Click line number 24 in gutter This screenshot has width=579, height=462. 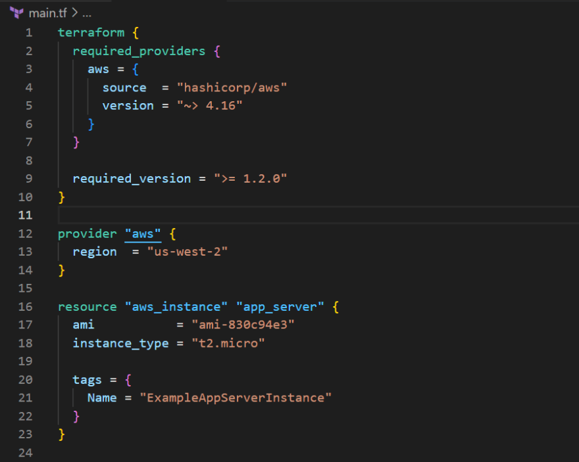[26, 453]
